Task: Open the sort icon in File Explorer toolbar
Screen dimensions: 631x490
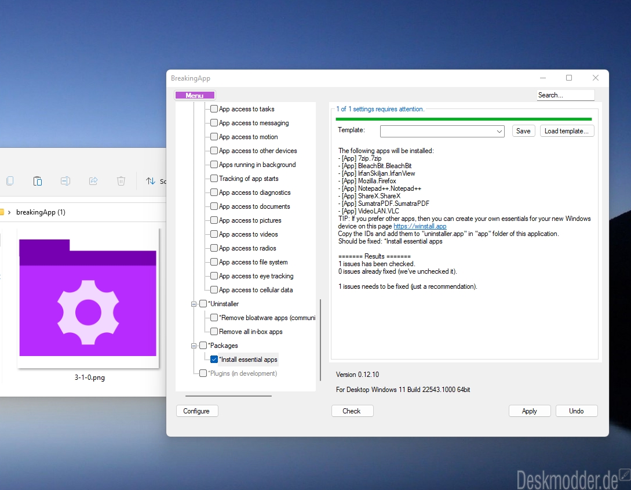Action: 151,181
